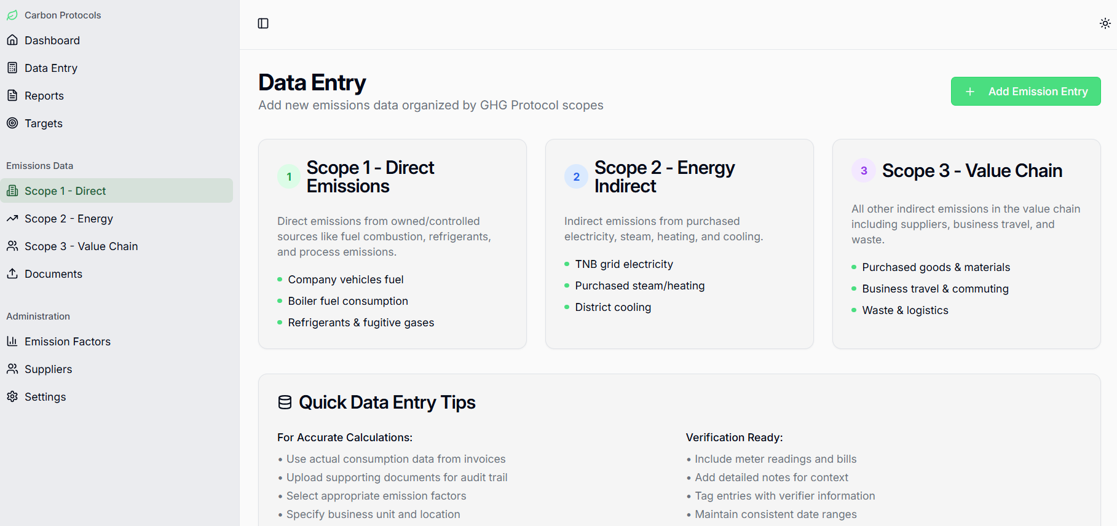Click the Quick Data Entry Tips database icon

[x=285, y=402]
